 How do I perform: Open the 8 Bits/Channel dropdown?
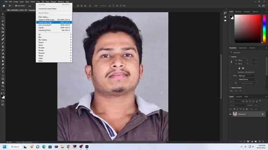tap(247, 80)
